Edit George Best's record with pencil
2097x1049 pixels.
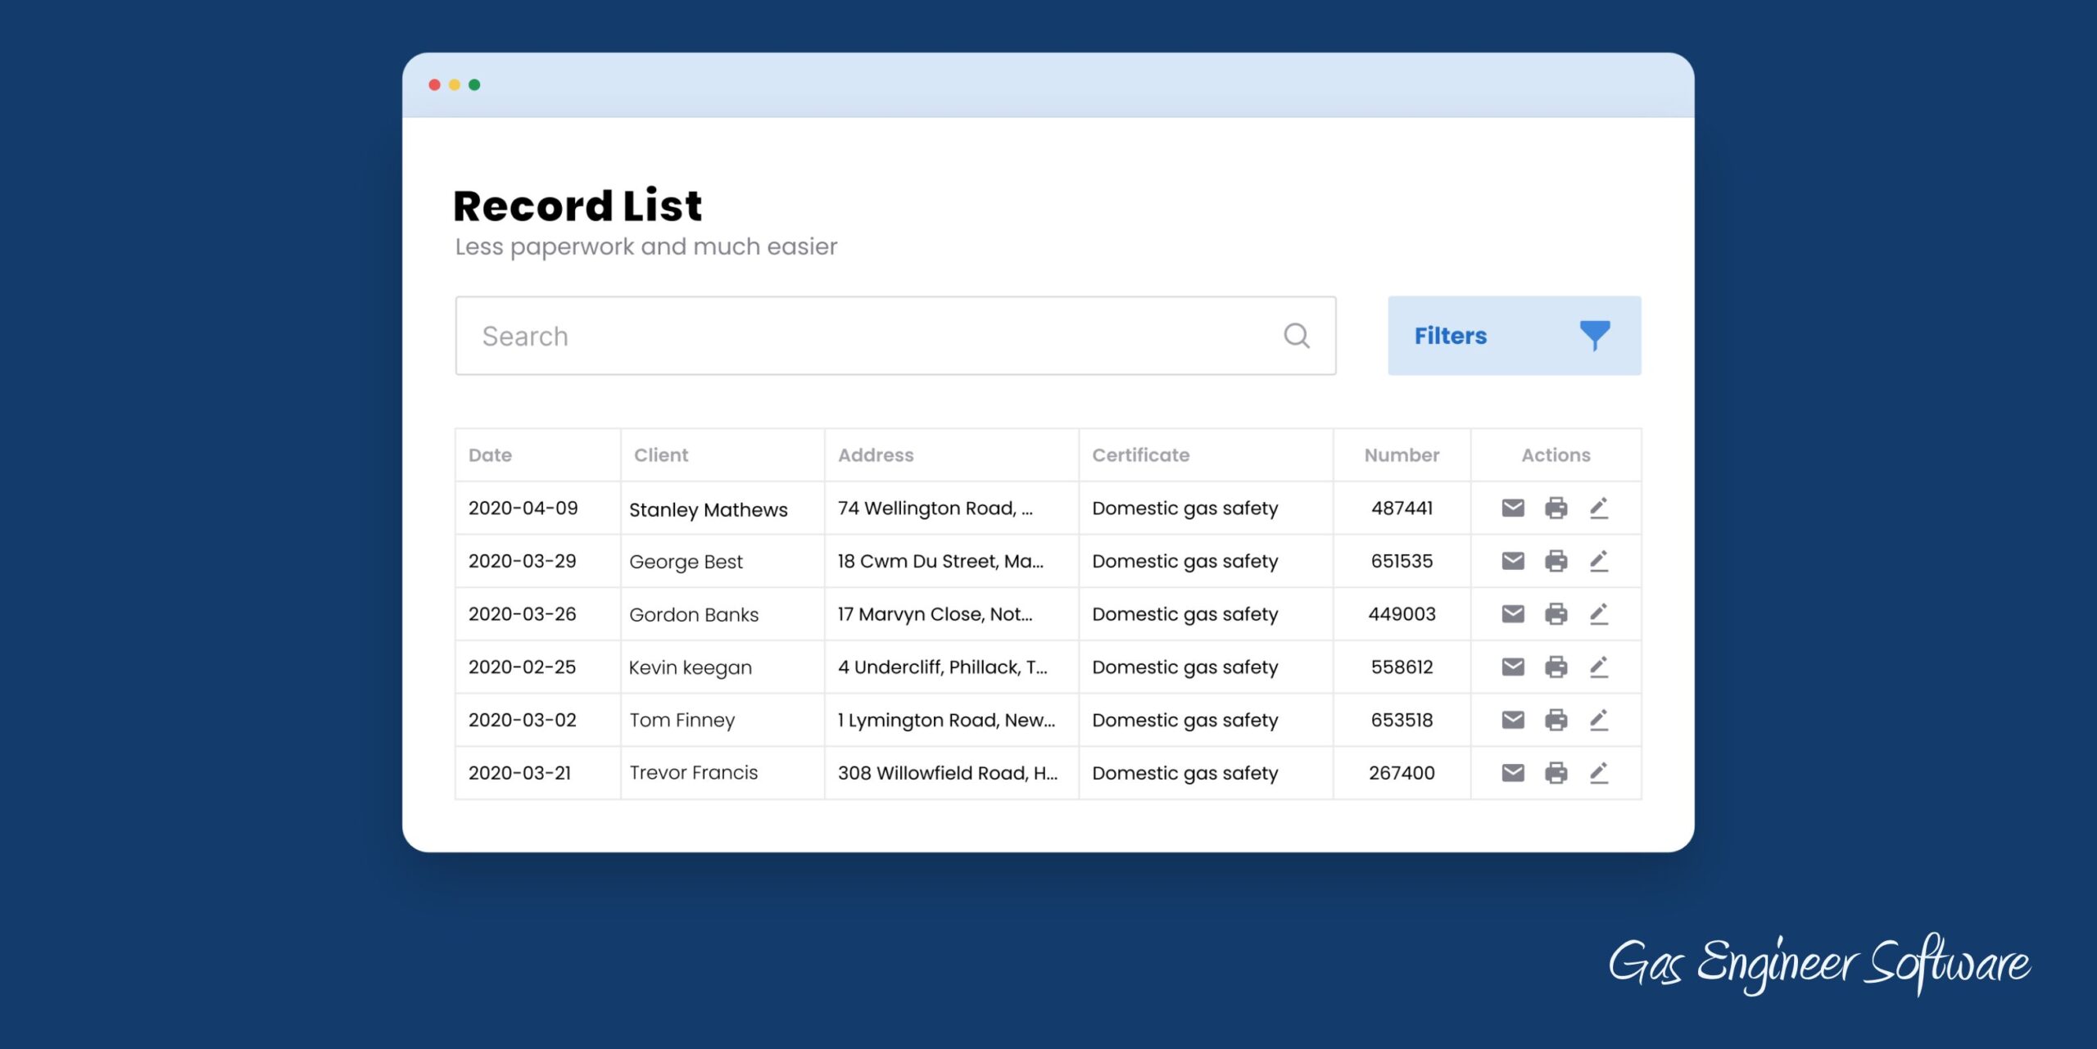(x=1599, y=561)
